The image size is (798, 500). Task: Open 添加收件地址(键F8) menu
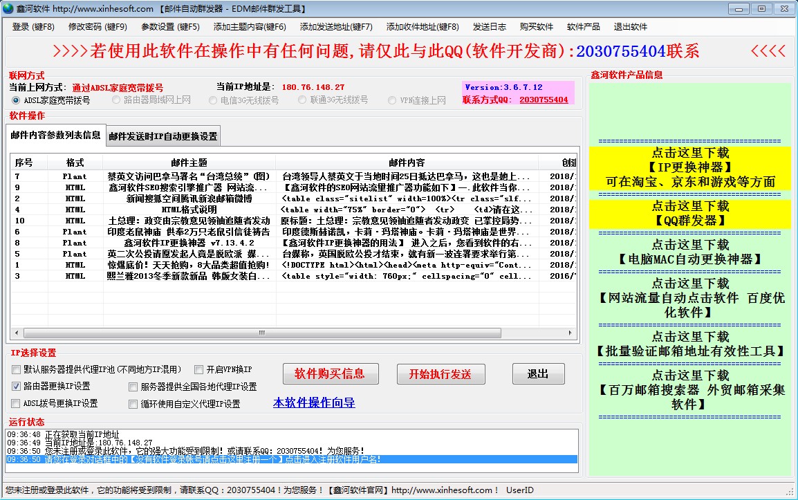click(423, 27)
